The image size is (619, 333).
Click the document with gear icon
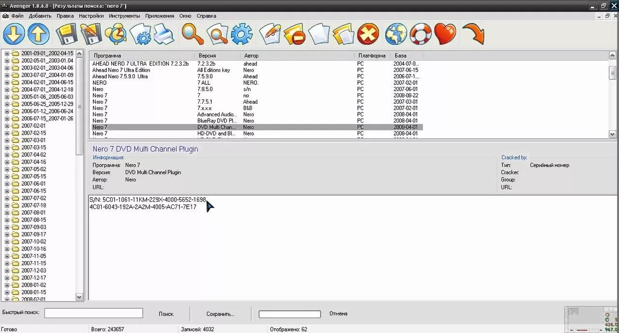pyautogui.click(x=140, y=34)
